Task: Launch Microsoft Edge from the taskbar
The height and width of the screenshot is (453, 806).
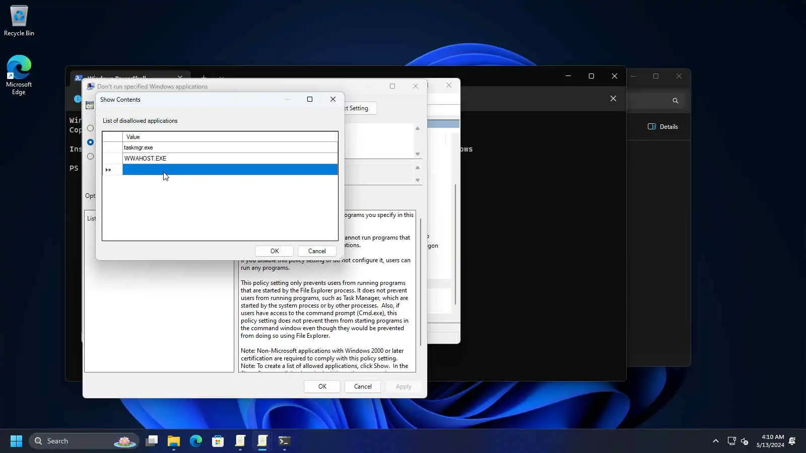Action: 196,441
